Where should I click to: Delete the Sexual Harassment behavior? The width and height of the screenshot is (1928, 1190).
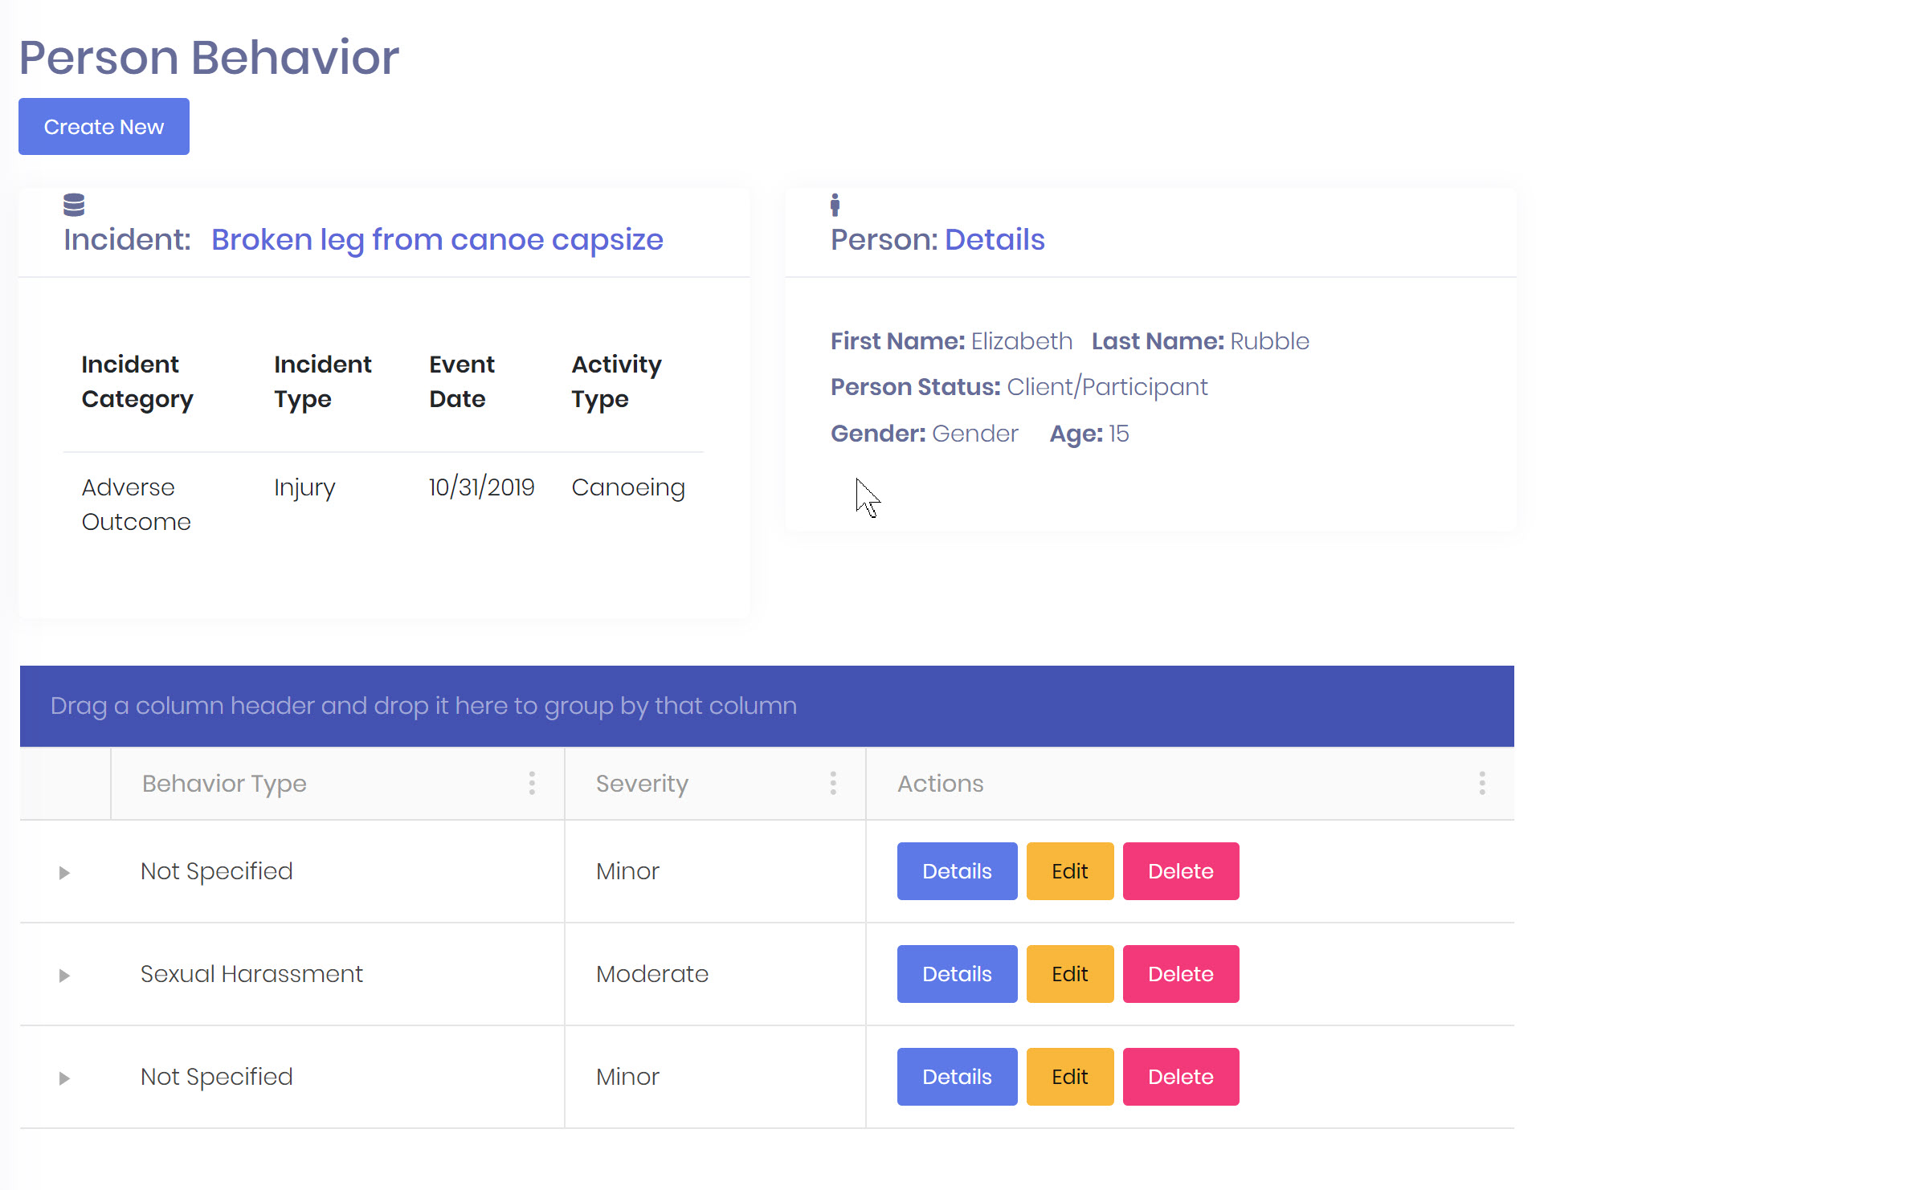coord(1181,974)
